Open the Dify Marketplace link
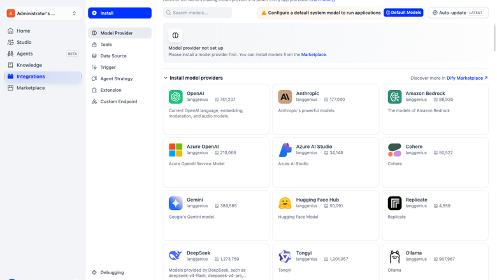Viewport: 497px width, 280px height. pyautogui.click(x=467, y=78)
